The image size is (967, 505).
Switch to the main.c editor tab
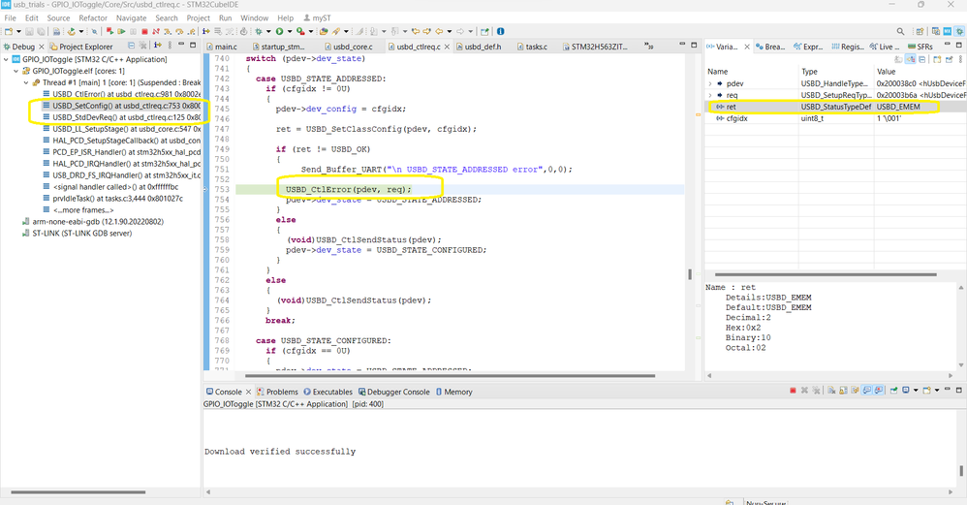[x=221, y=47]
